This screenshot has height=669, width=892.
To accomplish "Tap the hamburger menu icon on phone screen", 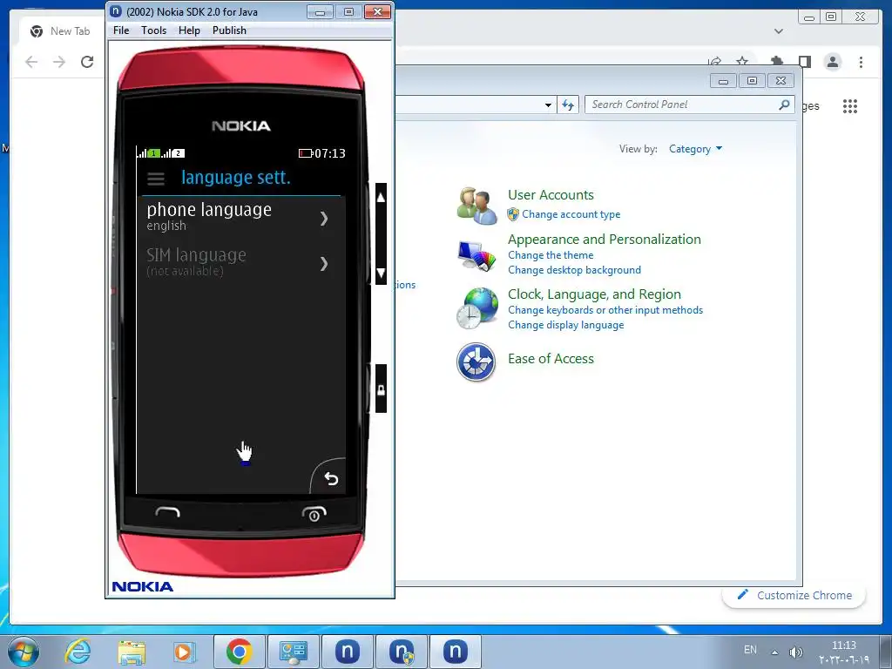I will pyautogui.click(x=156, y=179).
